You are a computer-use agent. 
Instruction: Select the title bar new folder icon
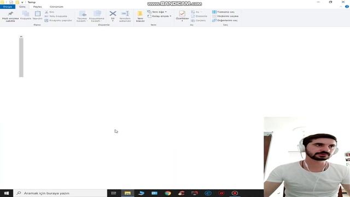click(17, 2)
